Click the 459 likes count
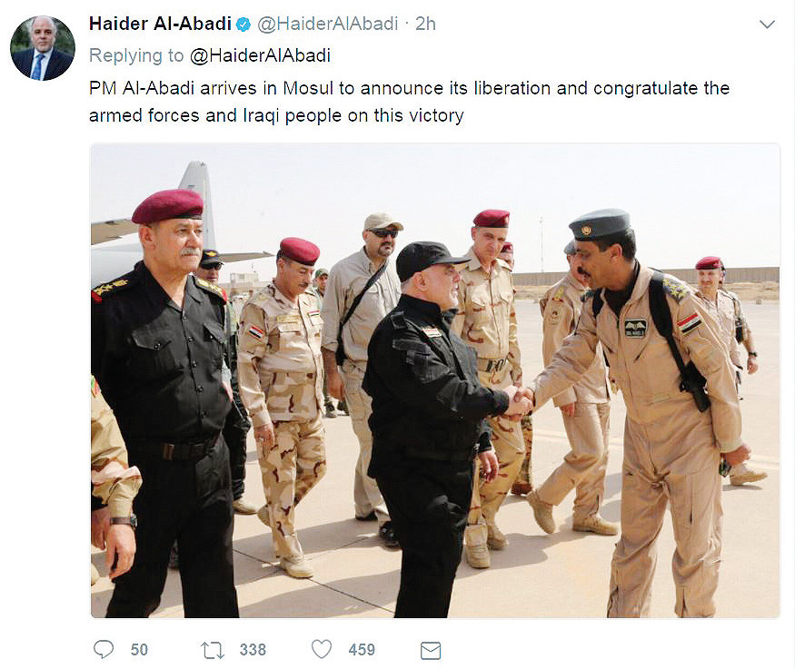 pos(362,649)
